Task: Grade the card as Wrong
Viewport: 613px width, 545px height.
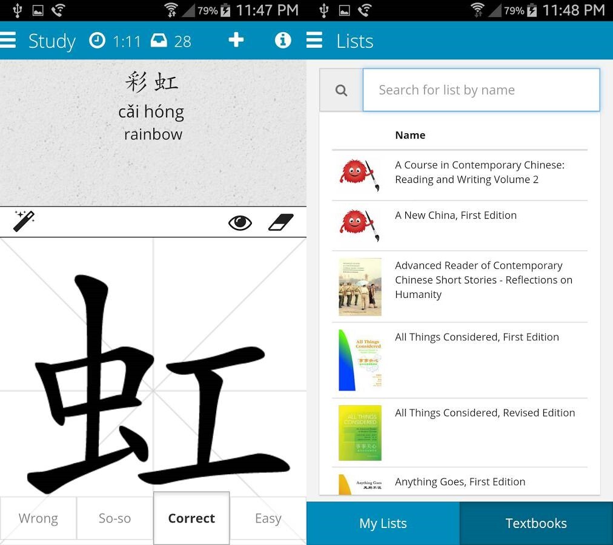Action: [x=38, y=518]
